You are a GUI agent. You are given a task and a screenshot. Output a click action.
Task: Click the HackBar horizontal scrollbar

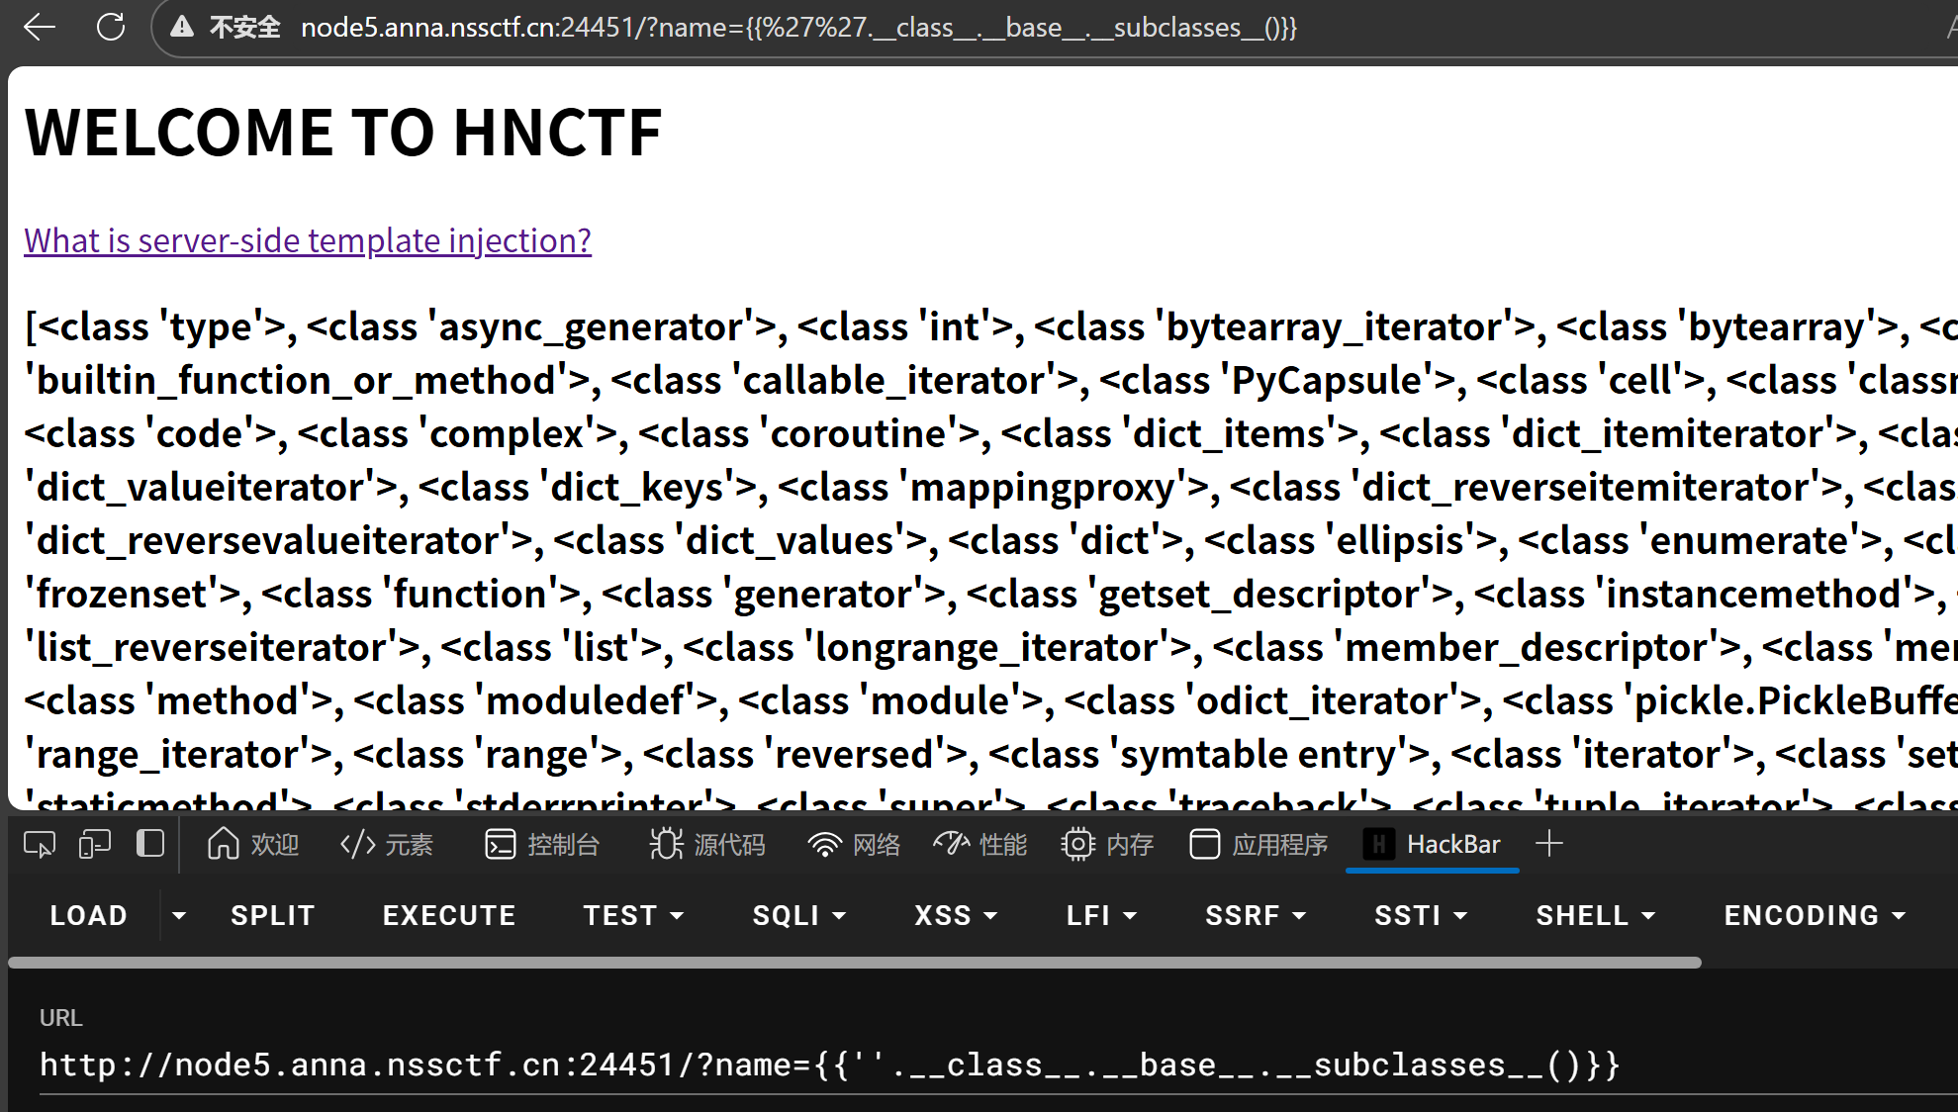click(855, 962)
